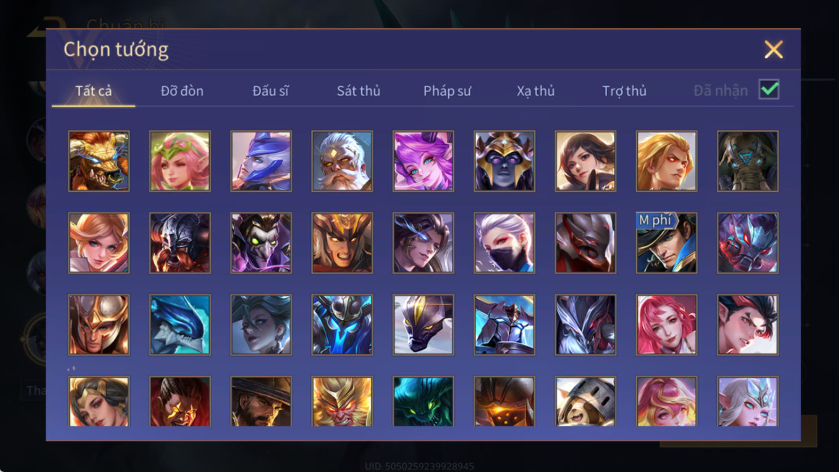Choose the golden monkey king hero
Image resolution: width=839 pixels, height=472 pixels.
[342, 401]
